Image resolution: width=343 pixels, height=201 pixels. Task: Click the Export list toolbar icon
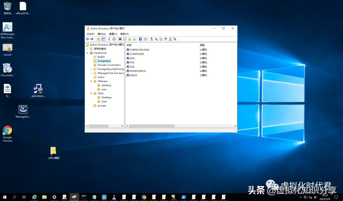(134, 39)
